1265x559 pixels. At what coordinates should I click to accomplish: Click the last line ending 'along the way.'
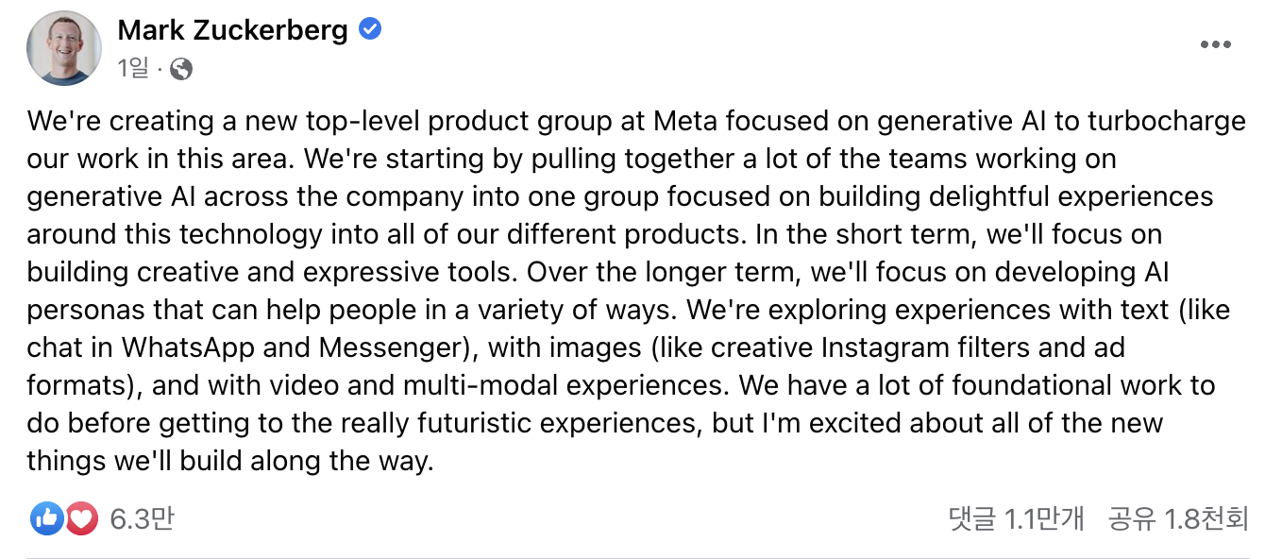click(x=230, y=461)
